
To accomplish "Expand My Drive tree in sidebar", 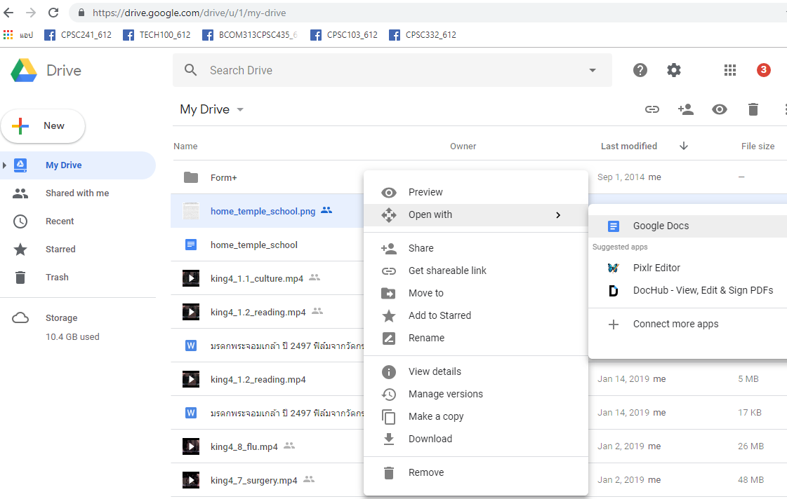I will (x=5, y=165).
